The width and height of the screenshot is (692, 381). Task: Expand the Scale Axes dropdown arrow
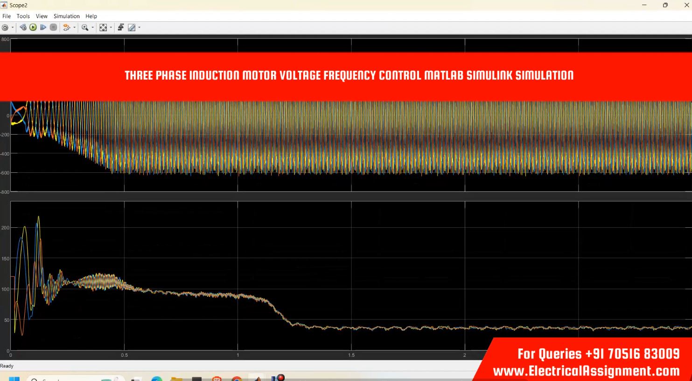(111, 27)
